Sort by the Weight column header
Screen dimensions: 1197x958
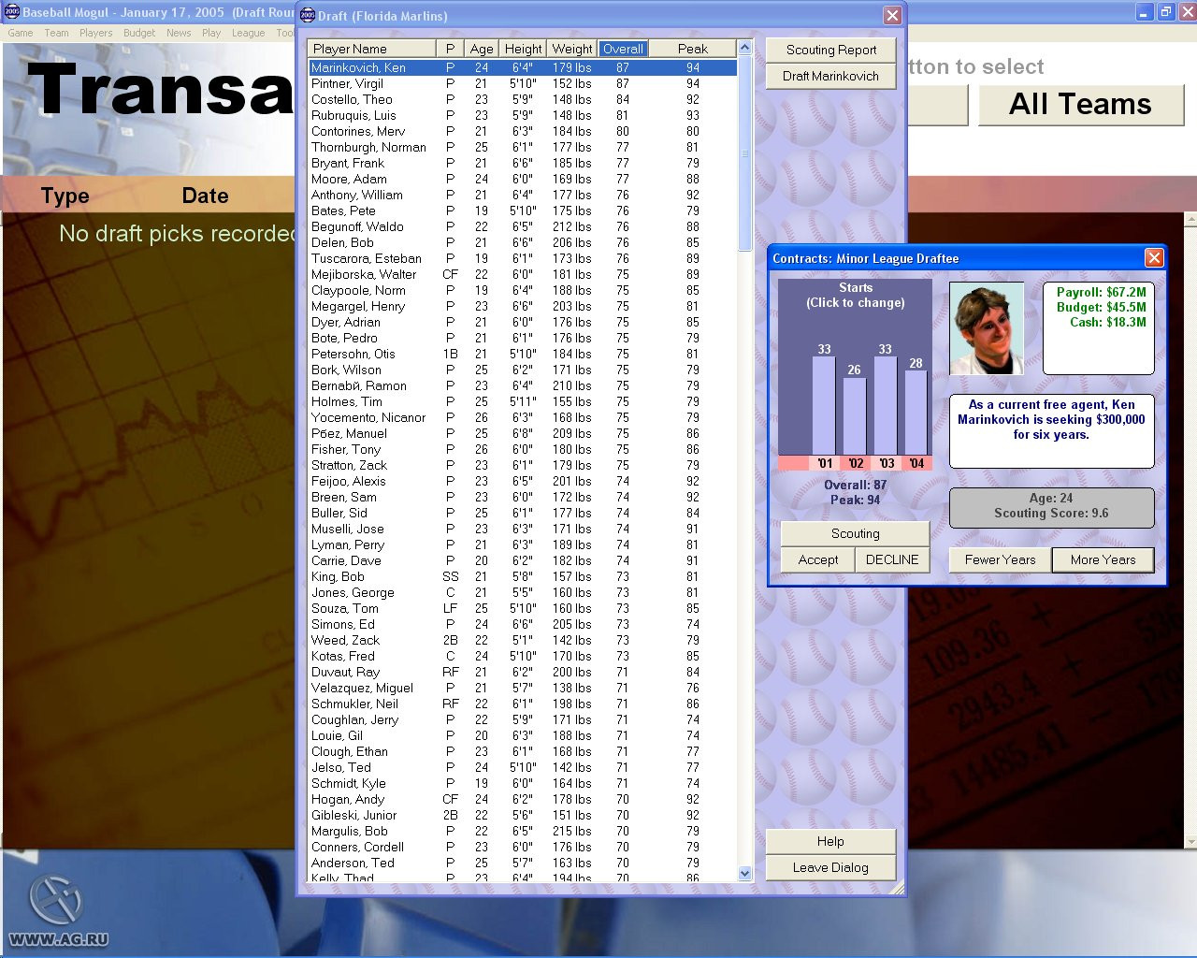click(572, 49)
